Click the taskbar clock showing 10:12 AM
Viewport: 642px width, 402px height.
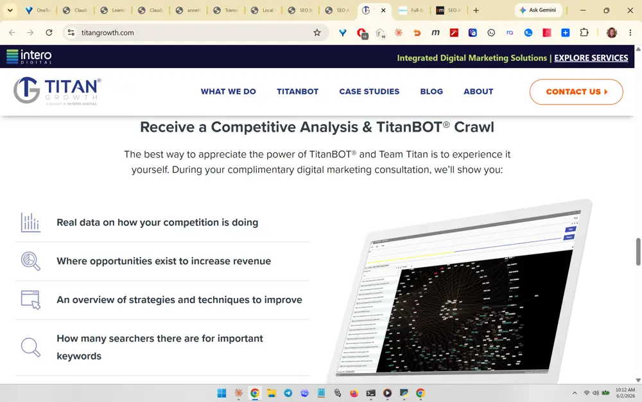click(625, 393)
